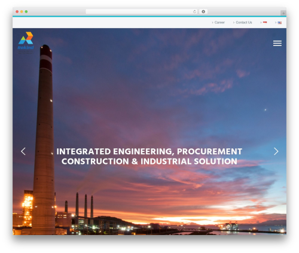This screenshot has width=299, height=253.
Task: Click the browser reload icon
Action: (194, 11)
